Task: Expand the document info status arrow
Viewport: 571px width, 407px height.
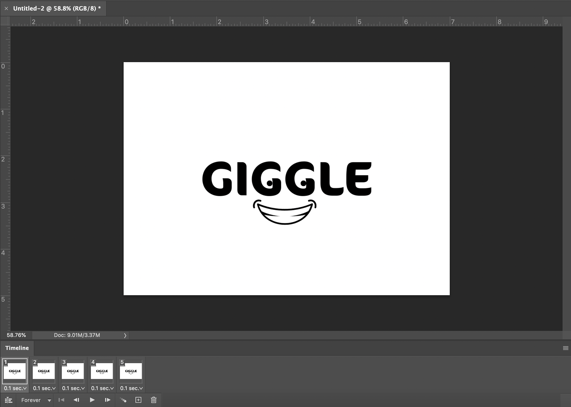Action: tap(125, 335)
